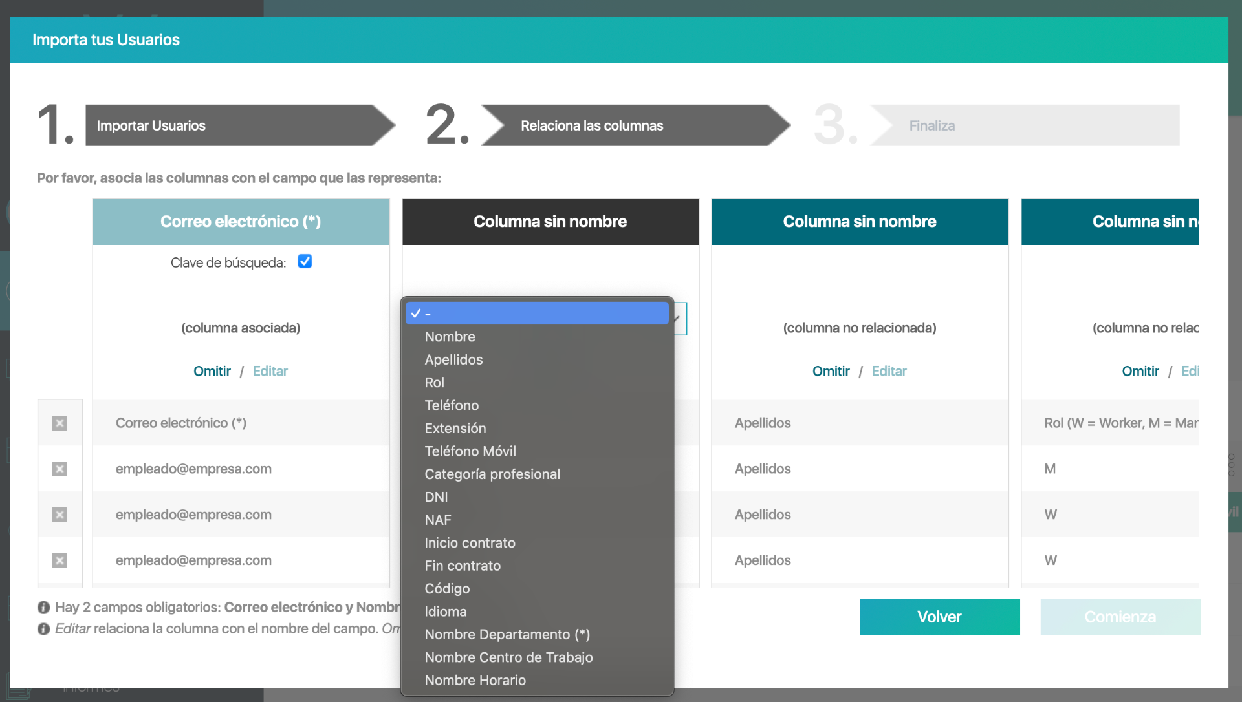Remove the header row 'Correo electrónico (*)'
Screen dimensions: 1242x702
(x=60, y=423)
